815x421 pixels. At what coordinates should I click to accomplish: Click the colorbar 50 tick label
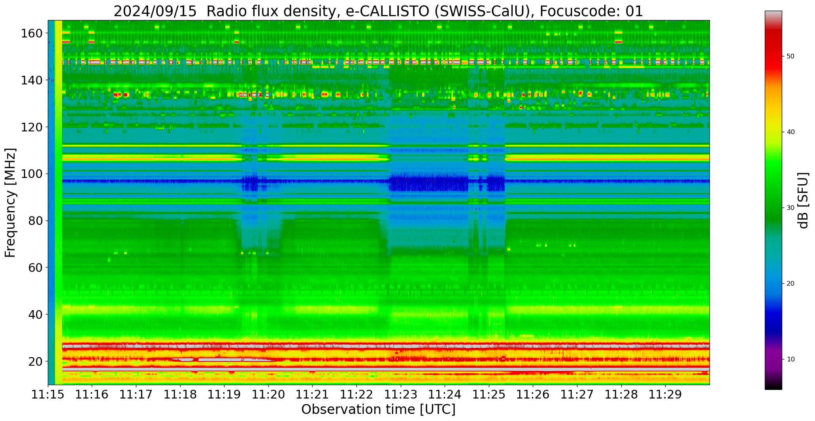coord(790,56)
